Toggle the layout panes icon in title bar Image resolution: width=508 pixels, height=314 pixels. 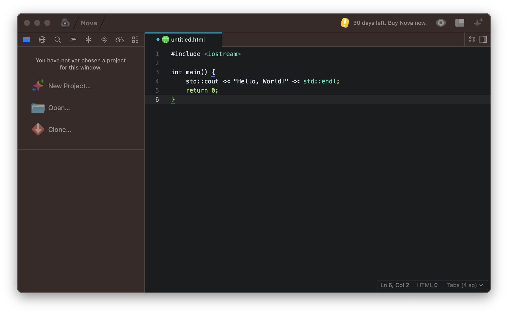pyautogui.click(x=460, y=23)
